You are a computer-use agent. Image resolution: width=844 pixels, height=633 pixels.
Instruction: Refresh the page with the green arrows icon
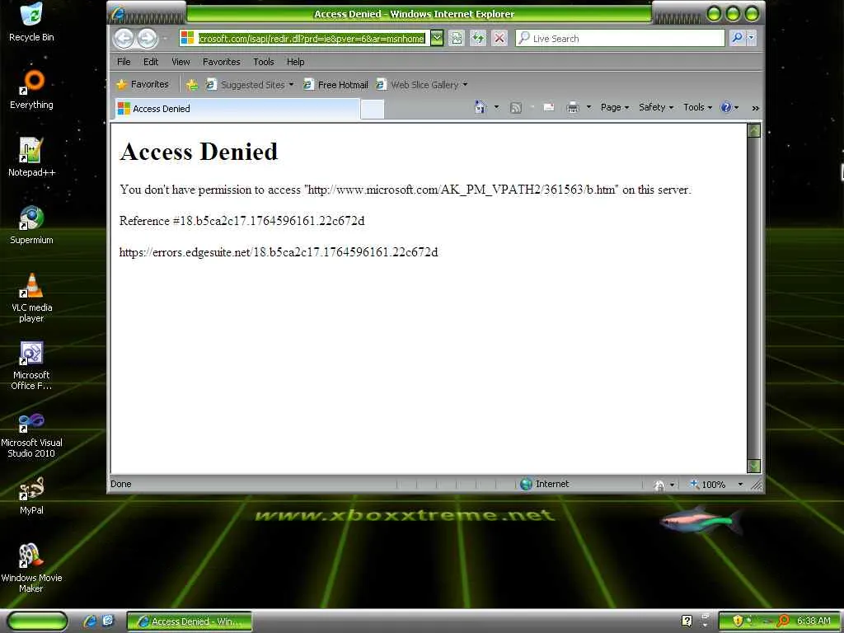478,38
